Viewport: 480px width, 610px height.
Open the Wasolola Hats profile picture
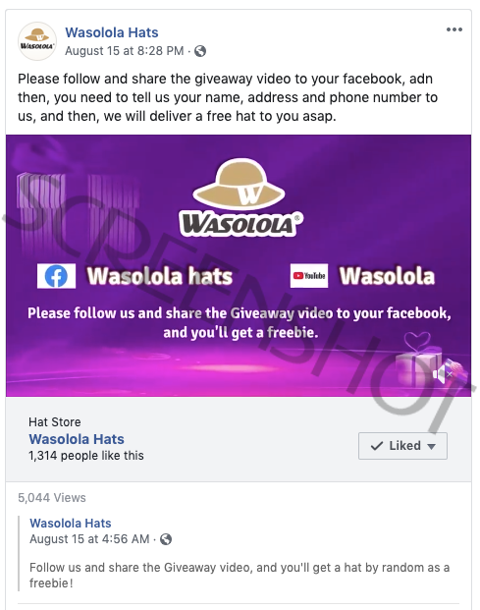coord(37,41)
